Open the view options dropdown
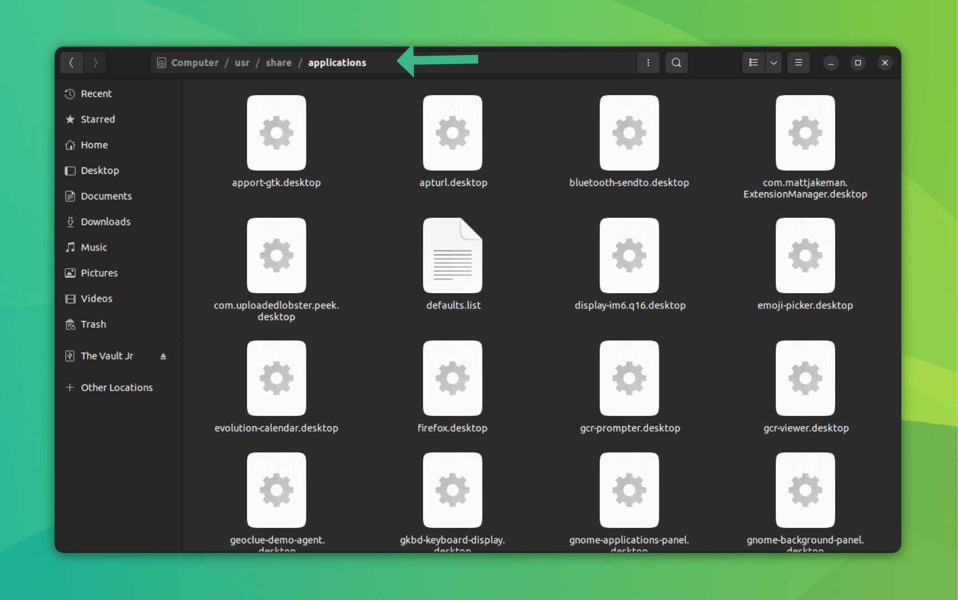958x600 pixels. tap(773, 62)
